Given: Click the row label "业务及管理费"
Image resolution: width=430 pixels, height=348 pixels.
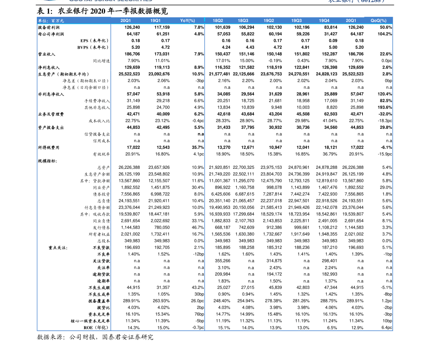Looking at the screenshot, I should point(51,114).
